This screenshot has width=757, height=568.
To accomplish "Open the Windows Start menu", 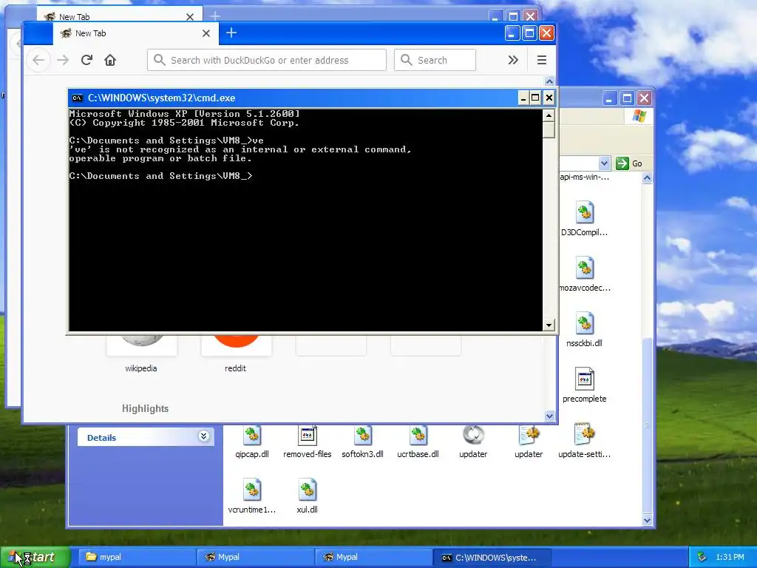I will [35, 558].
